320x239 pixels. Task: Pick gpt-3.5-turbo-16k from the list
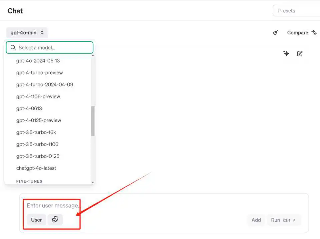(x=36, y=132)
